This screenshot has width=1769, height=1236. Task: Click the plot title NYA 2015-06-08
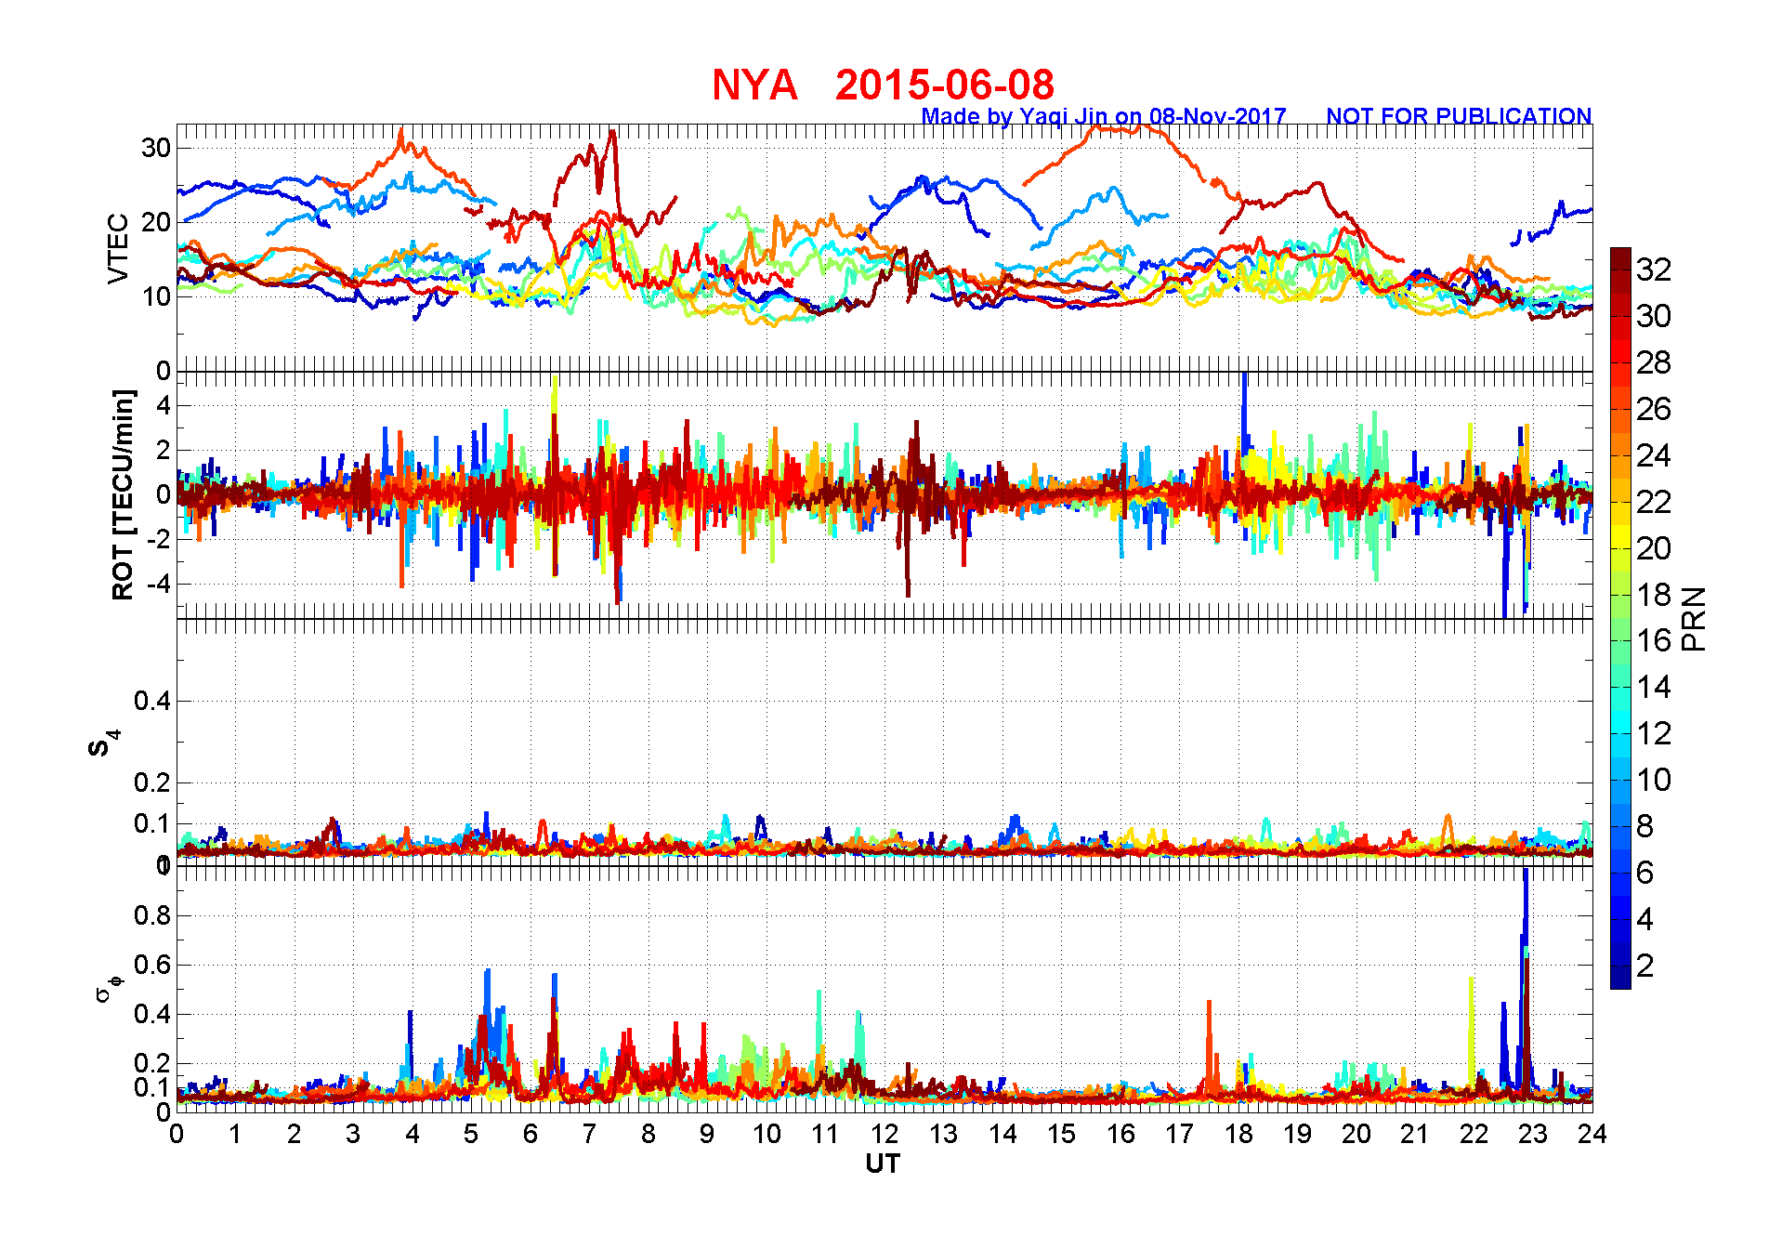click(x=883, y=85)
